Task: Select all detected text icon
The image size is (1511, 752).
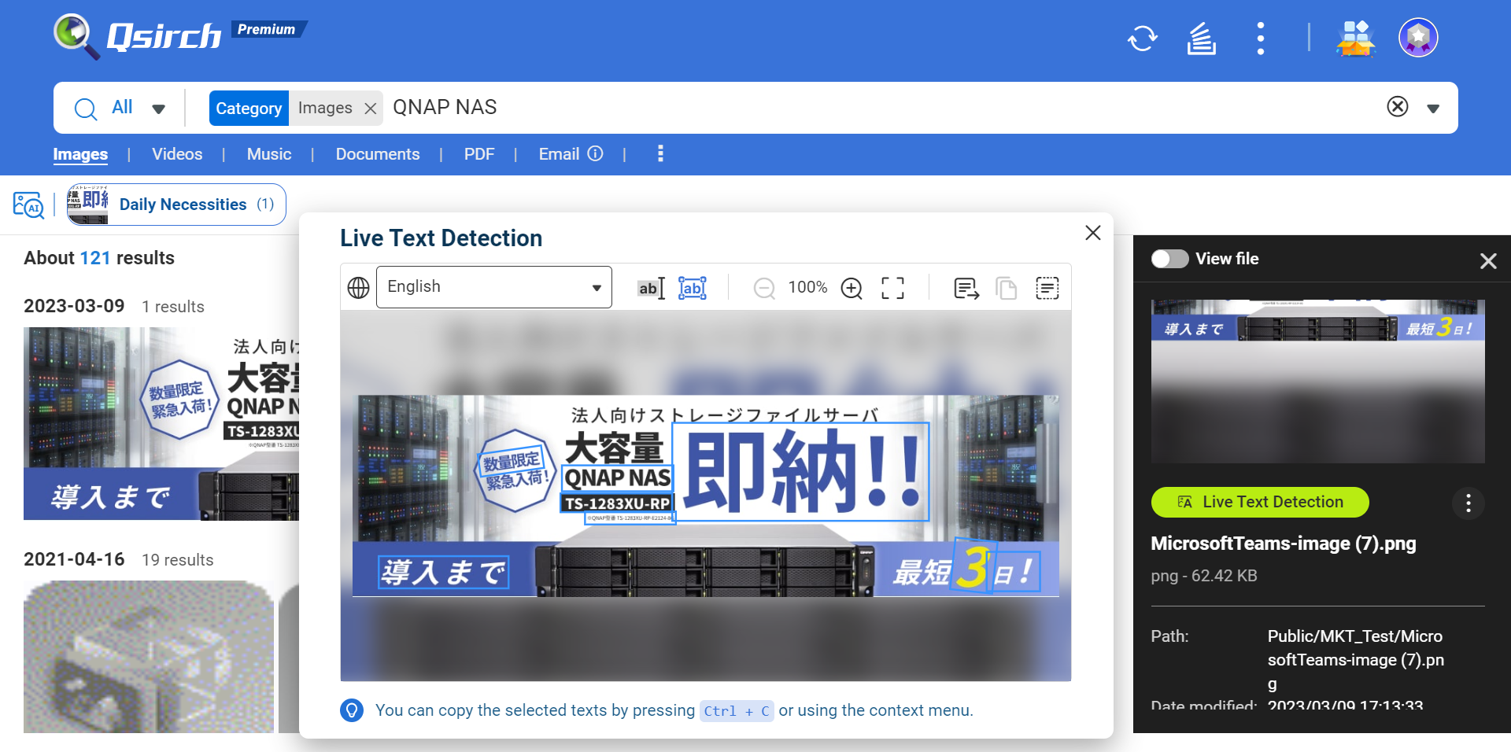Action: [x=1047, y=288]
